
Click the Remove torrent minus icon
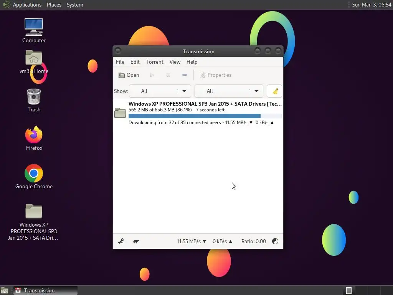pyautogui.click(x=185, y=75)
